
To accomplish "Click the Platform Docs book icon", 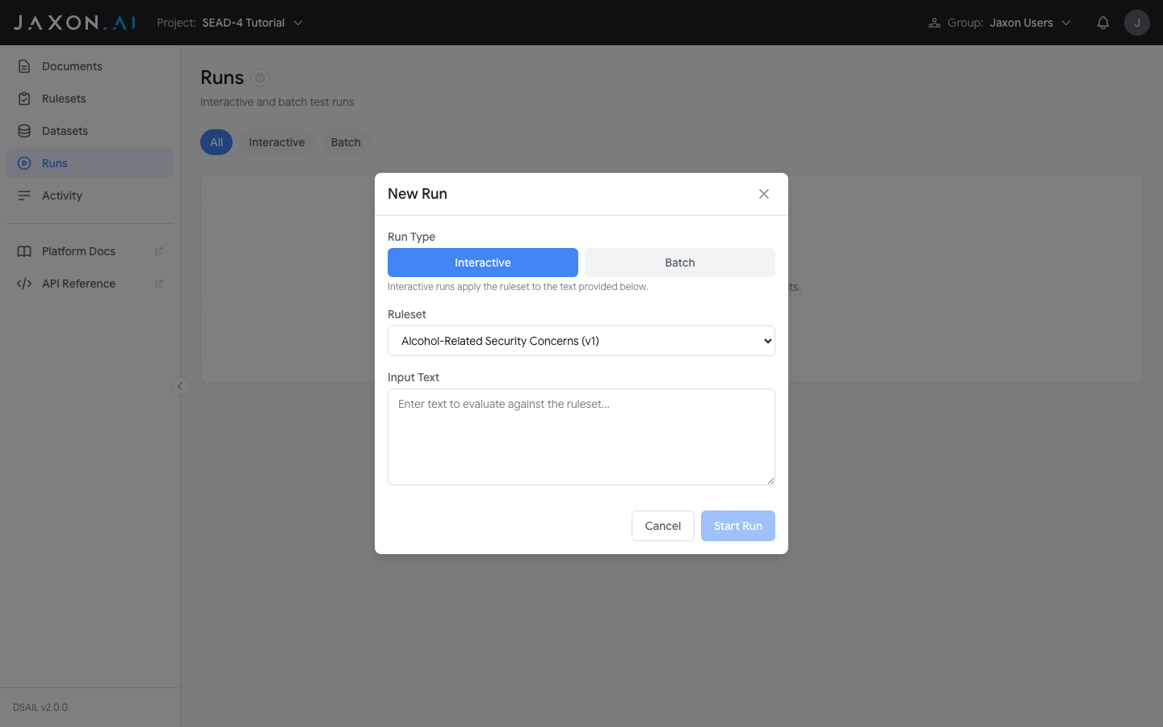I will coord(24,250).
